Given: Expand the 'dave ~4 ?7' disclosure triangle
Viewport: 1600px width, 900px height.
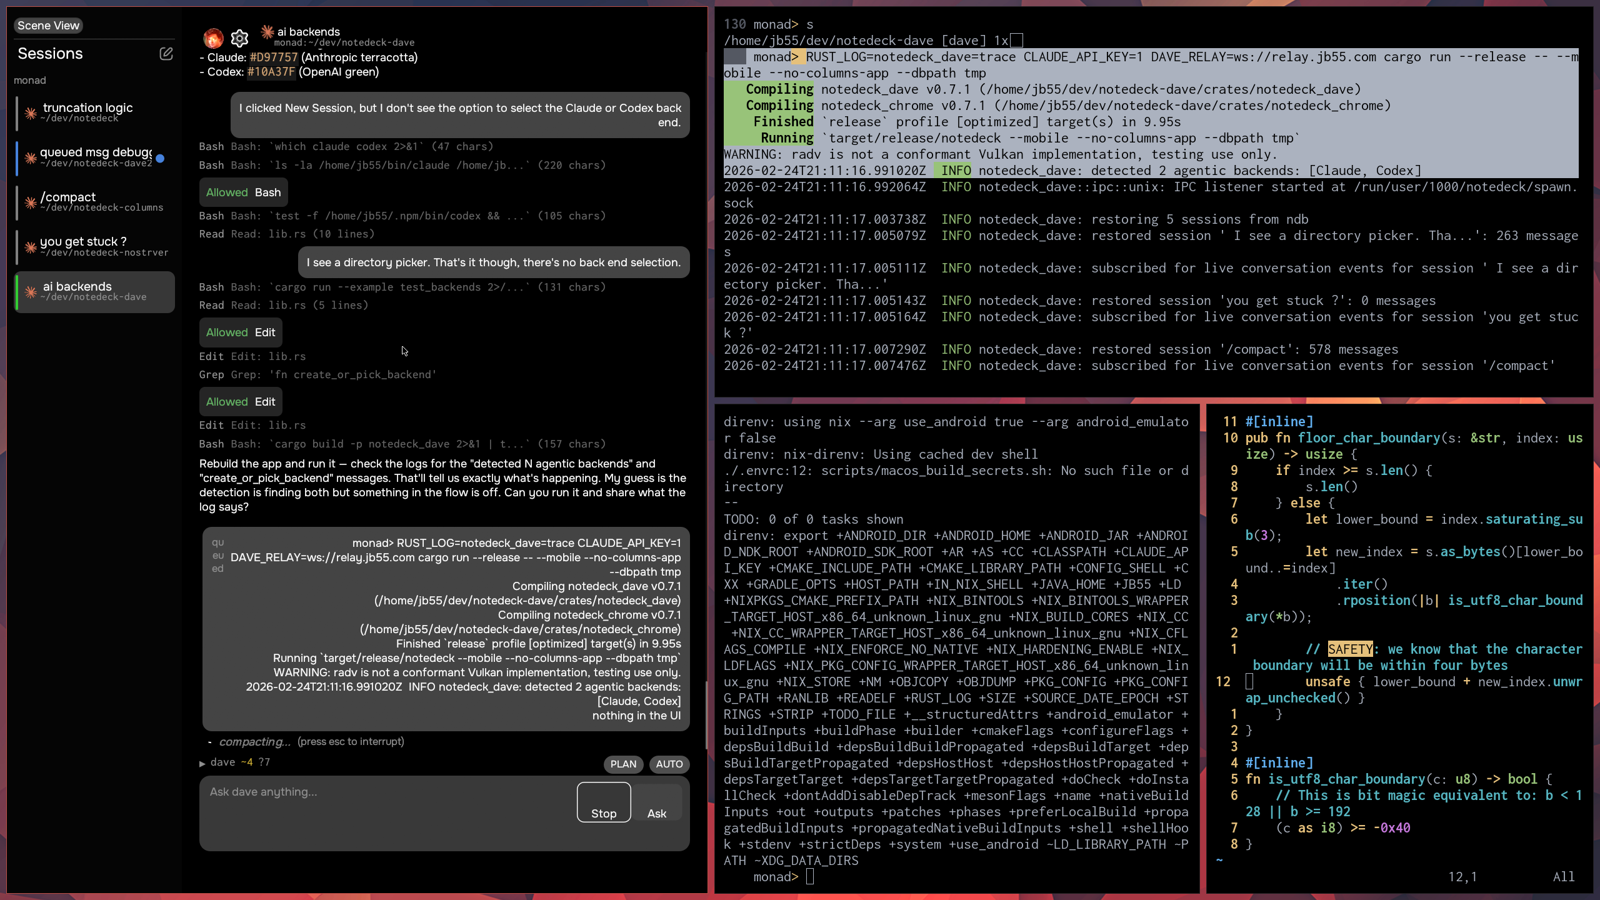Looking at the screenshot, I should [x=202, y=763].
